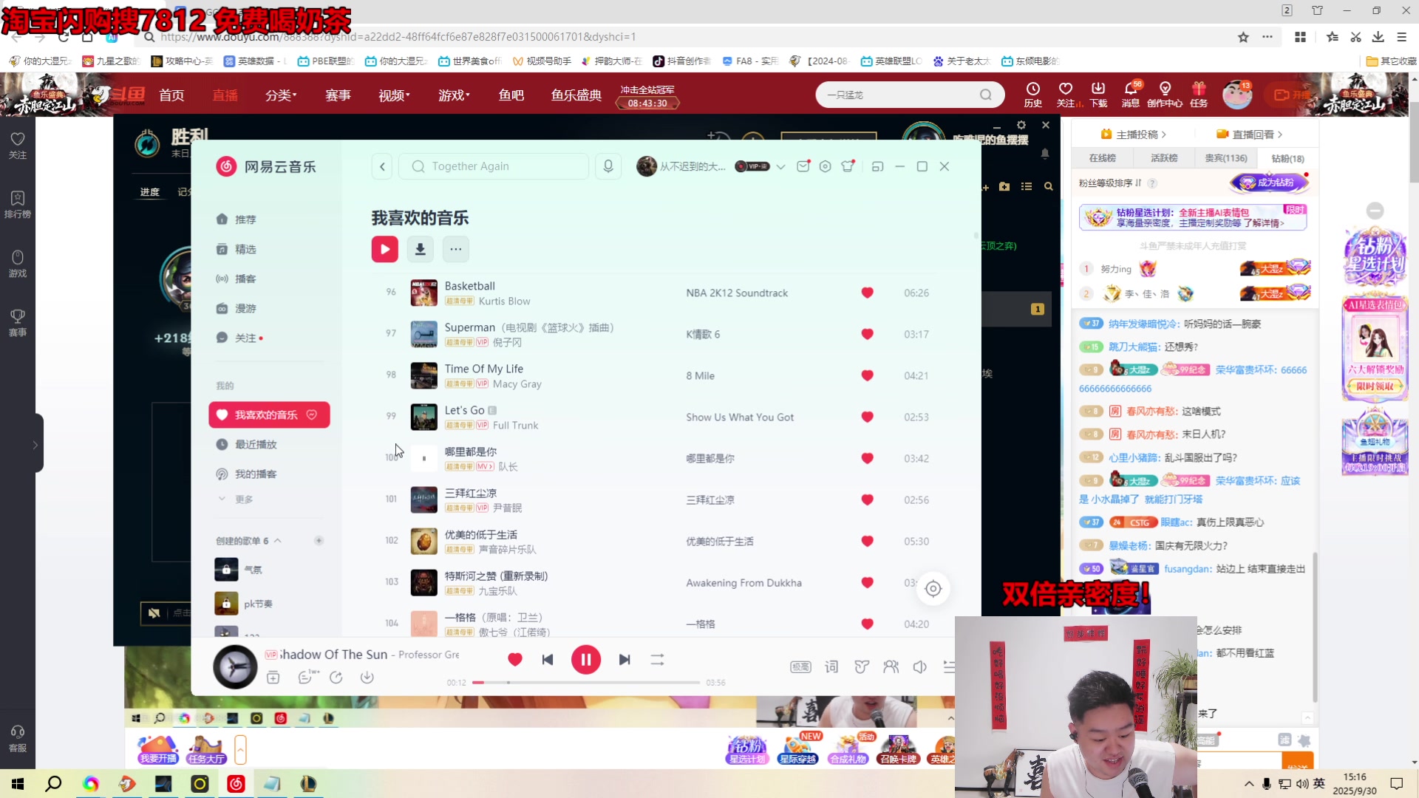
Task: Open Douyu 消息 notification bell
Action: pos(1131,95)
